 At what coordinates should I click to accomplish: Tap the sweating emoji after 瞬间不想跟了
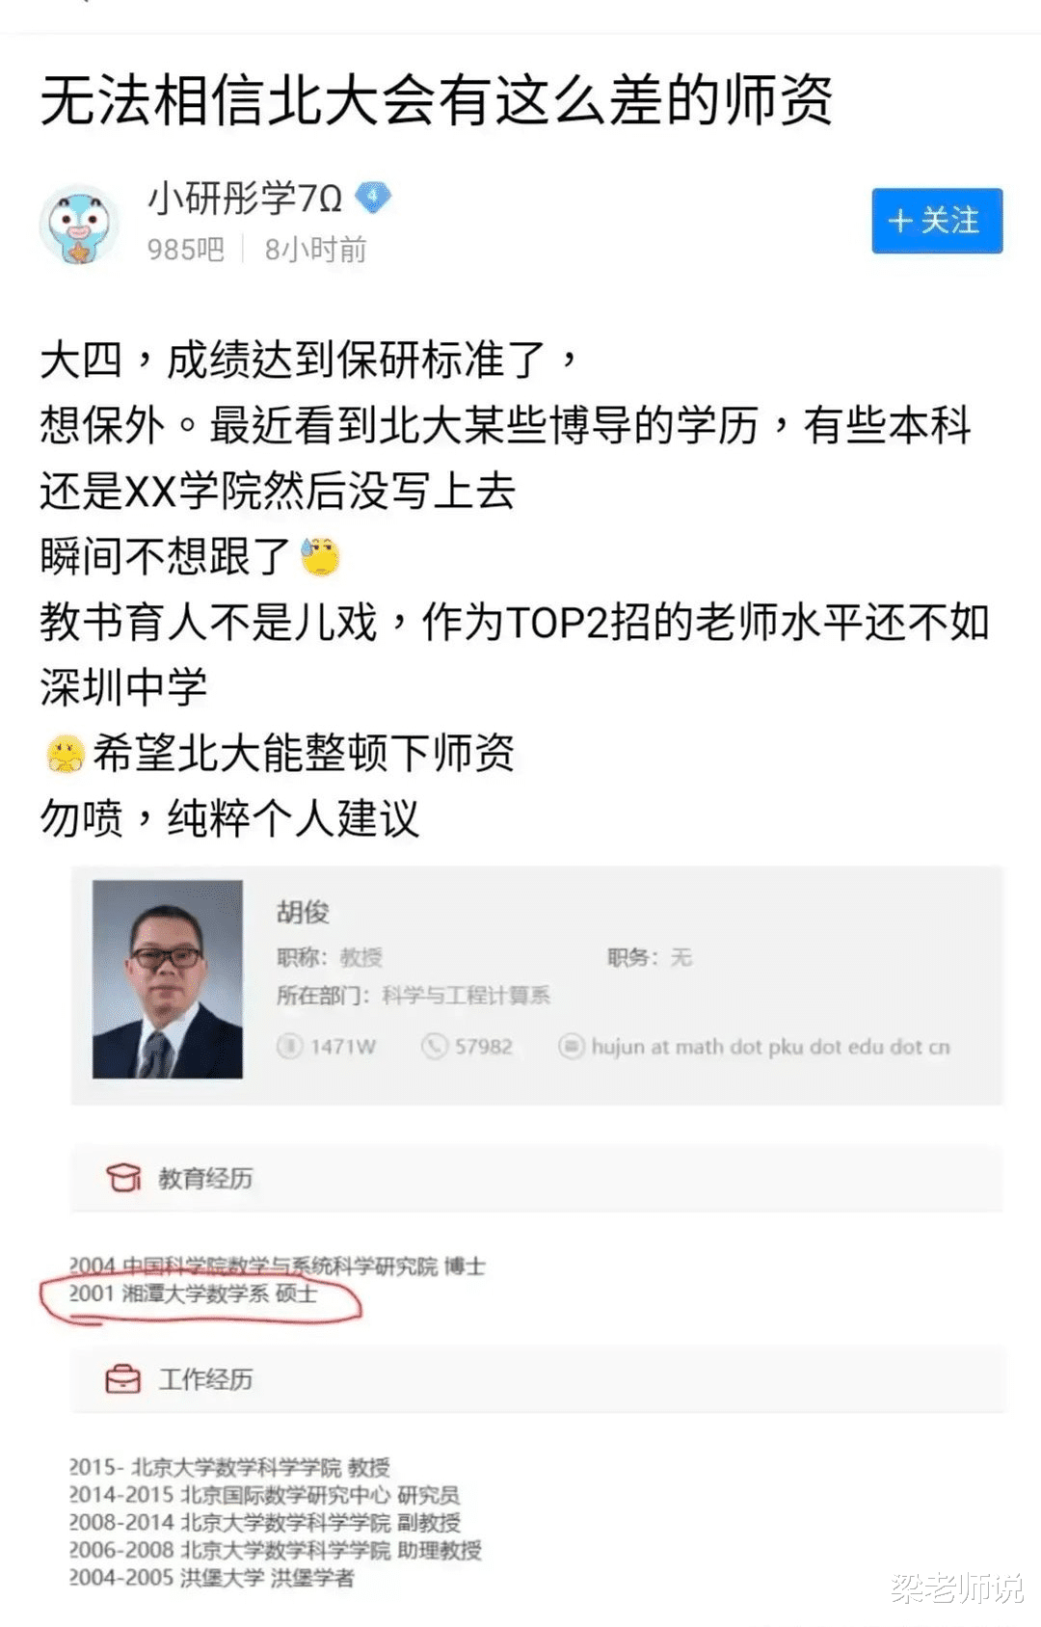click(x=320, y=556)
